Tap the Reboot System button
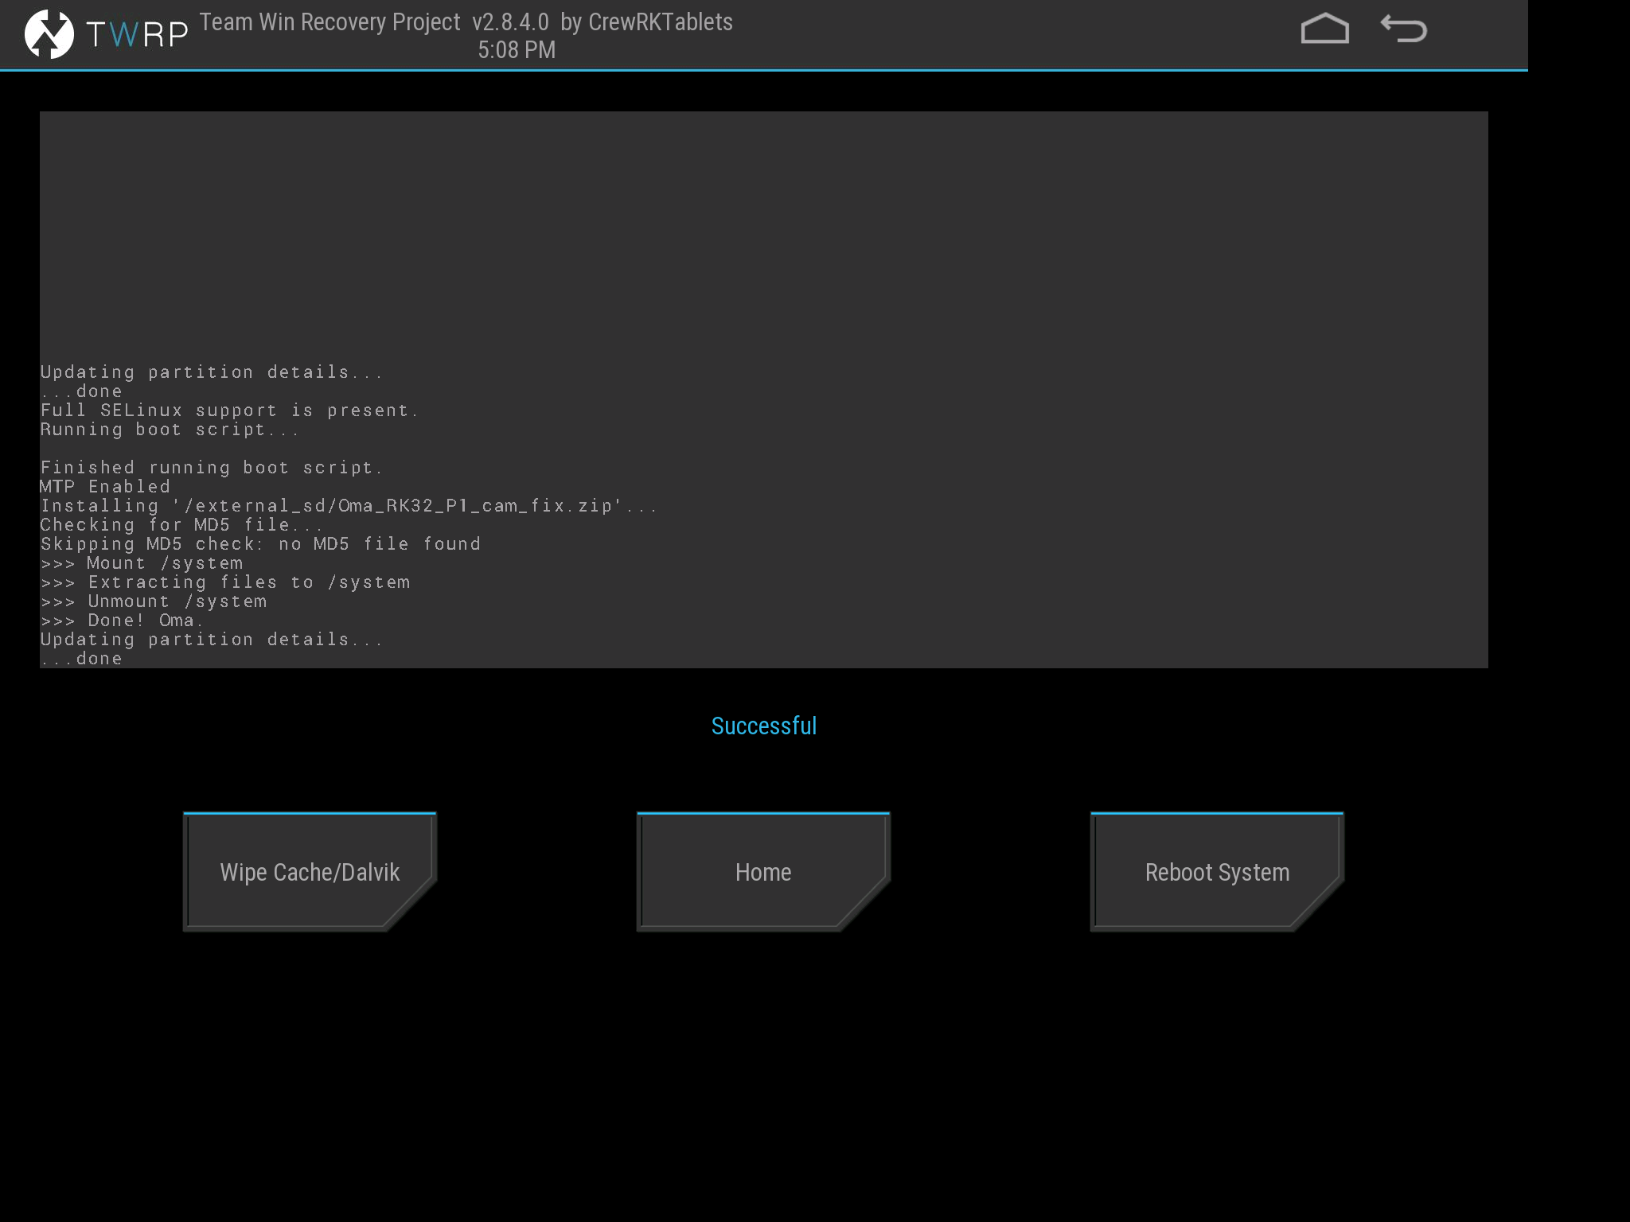Screen dimensions: 1630x1222 click(x=1217, y=872)
